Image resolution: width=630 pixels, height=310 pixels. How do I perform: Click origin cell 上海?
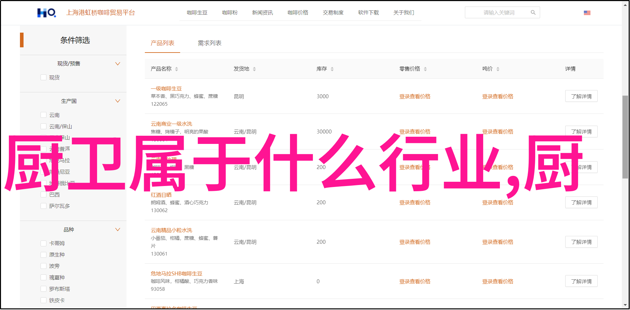point(239,281)
